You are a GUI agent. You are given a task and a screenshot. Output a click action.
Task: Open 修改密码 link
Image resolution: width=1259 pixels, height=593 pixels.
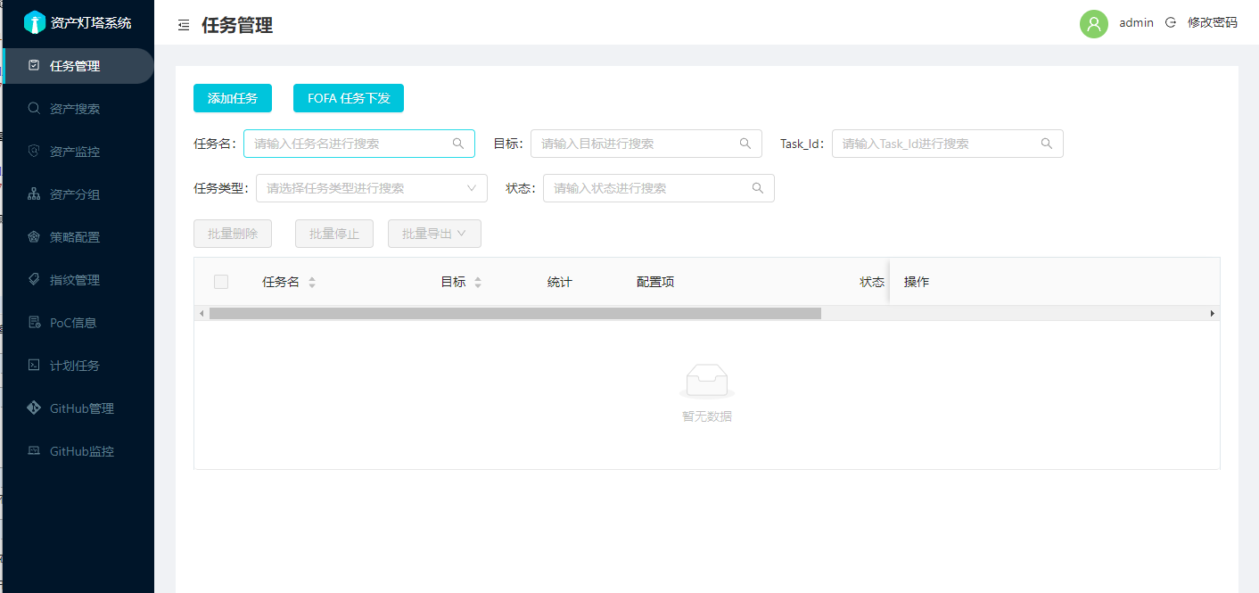1213,23
